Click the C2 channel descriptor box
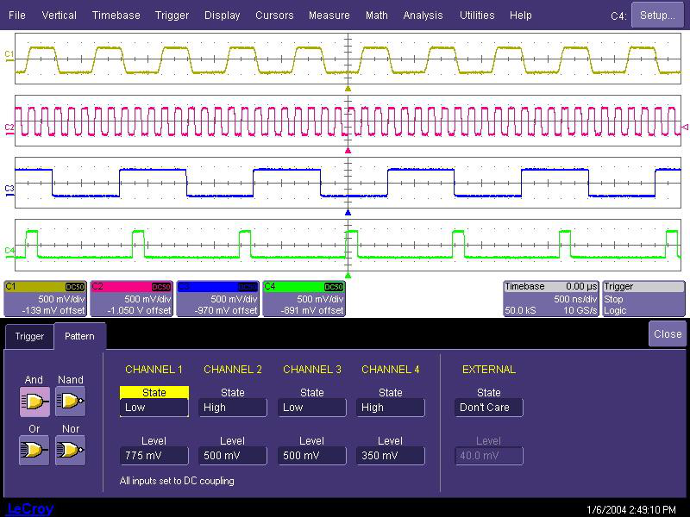The width and height of the screenshot is (690, 517). point(132,298)
